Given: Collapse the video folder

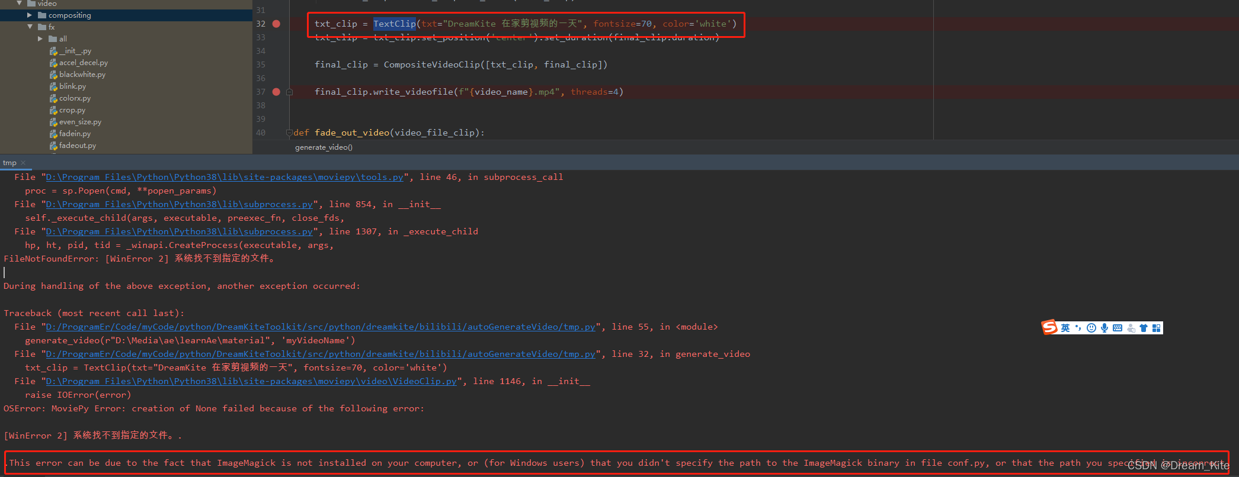Looking at the screenshot, I should (19, 3).
